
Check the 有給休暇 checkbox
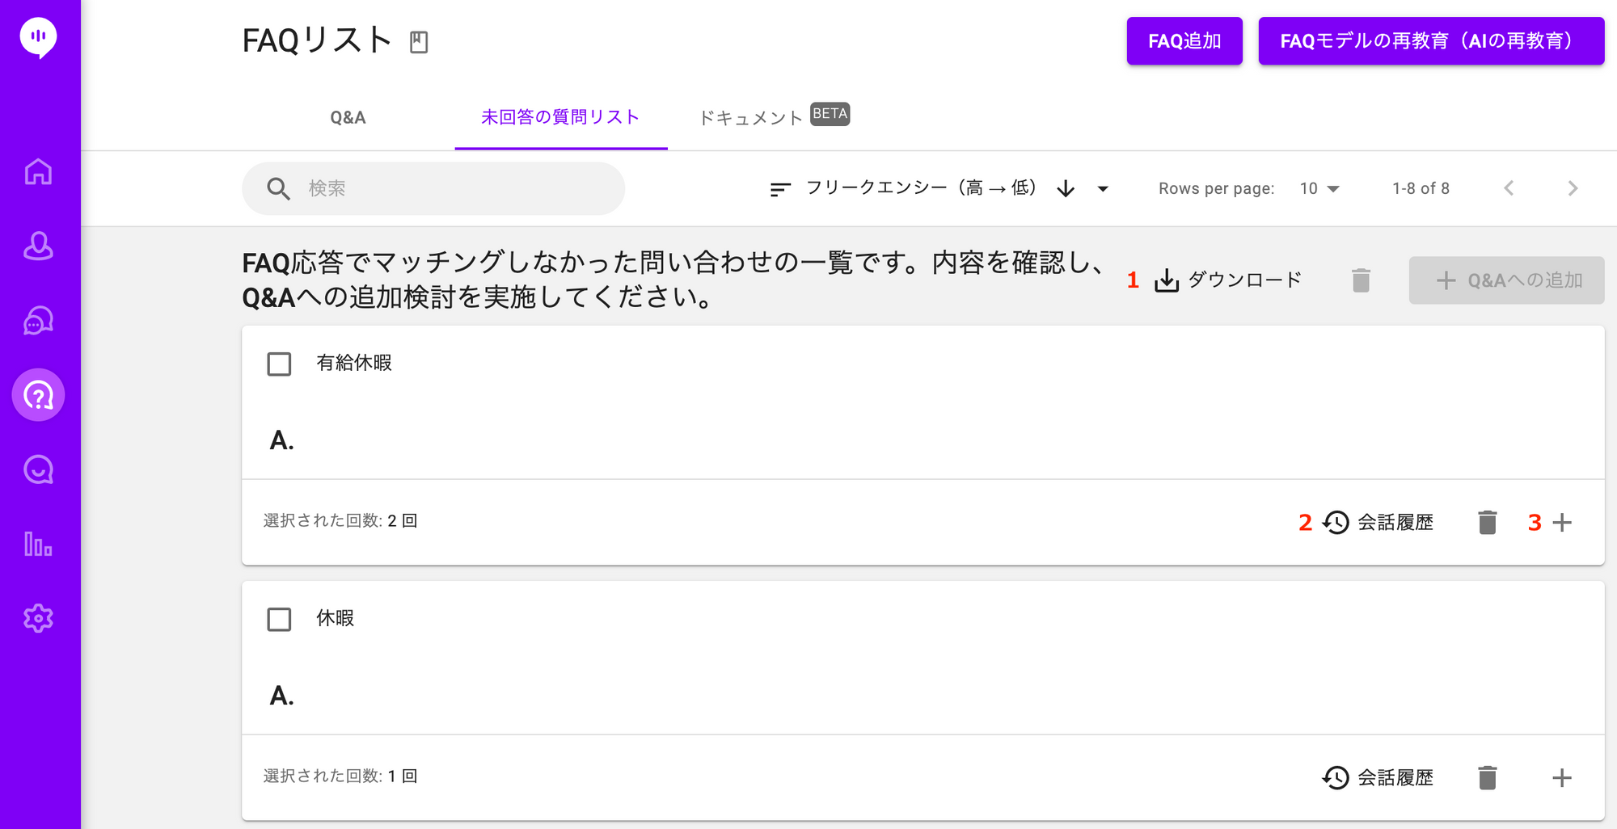[x=279, y=364]
